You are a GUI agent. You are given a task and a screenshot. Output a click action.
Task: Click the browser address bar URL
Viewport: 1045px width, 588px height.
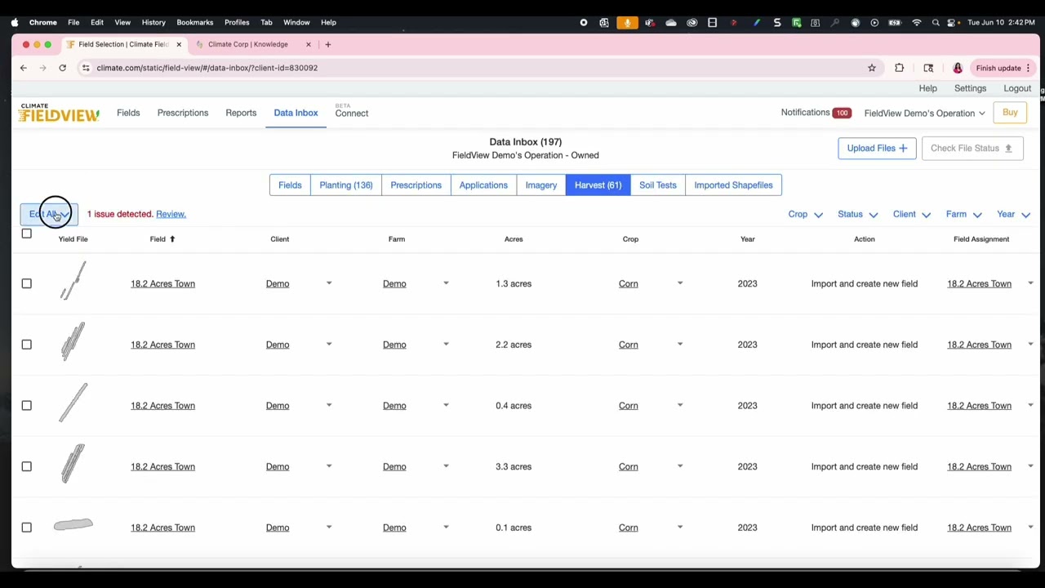tap(207, 68)
